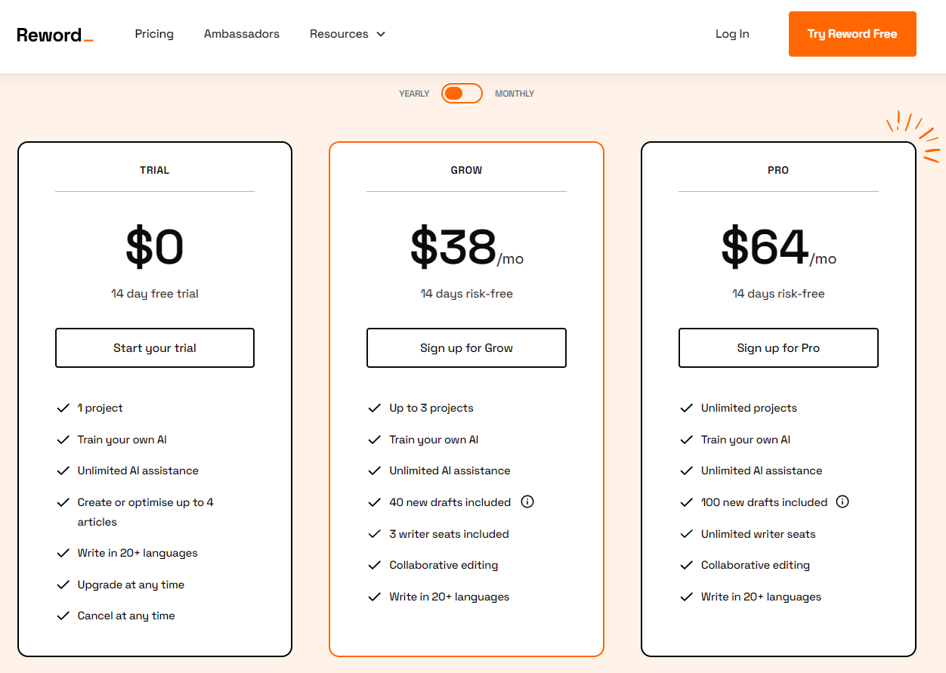
Task: Select YEARLY billing label
Action: pyautogui.click(x=414, y=94)
